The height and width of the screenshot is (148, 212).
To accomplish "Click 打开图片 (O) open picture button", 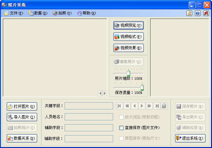I will (22, 106).
